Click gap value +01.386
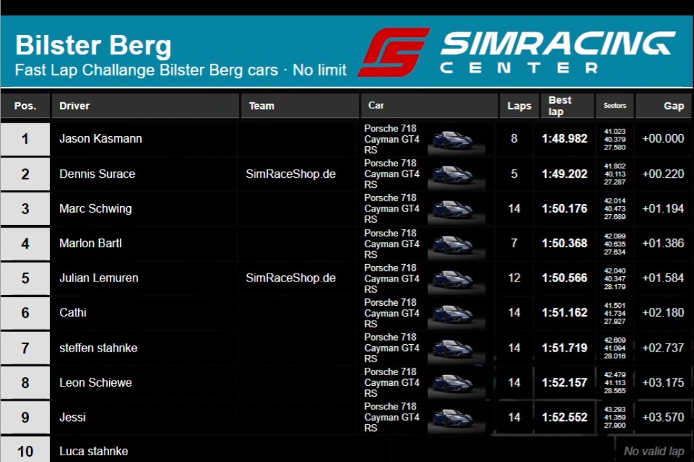The width and height of the screenshot is (694, 462). [x=663, y=243]
